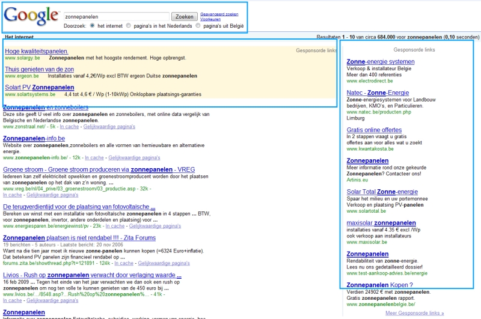Viewport: 481px width, 319px height.
Task: Open the Artinis.eu 'Zonnepanelen' ad
Action: 367,160
